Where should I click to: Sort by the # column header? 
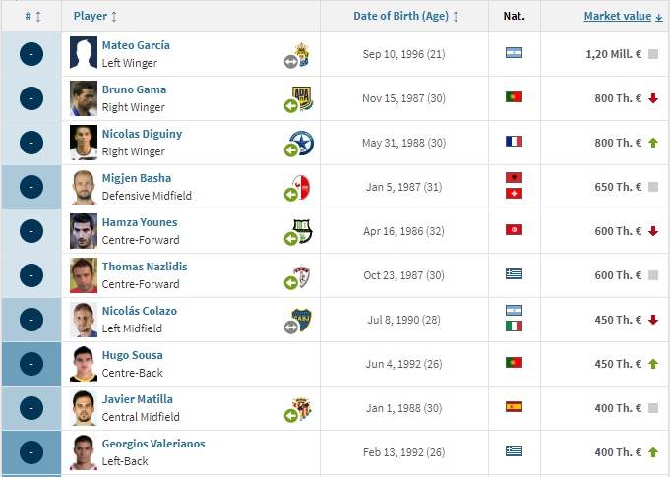point(32,16)
